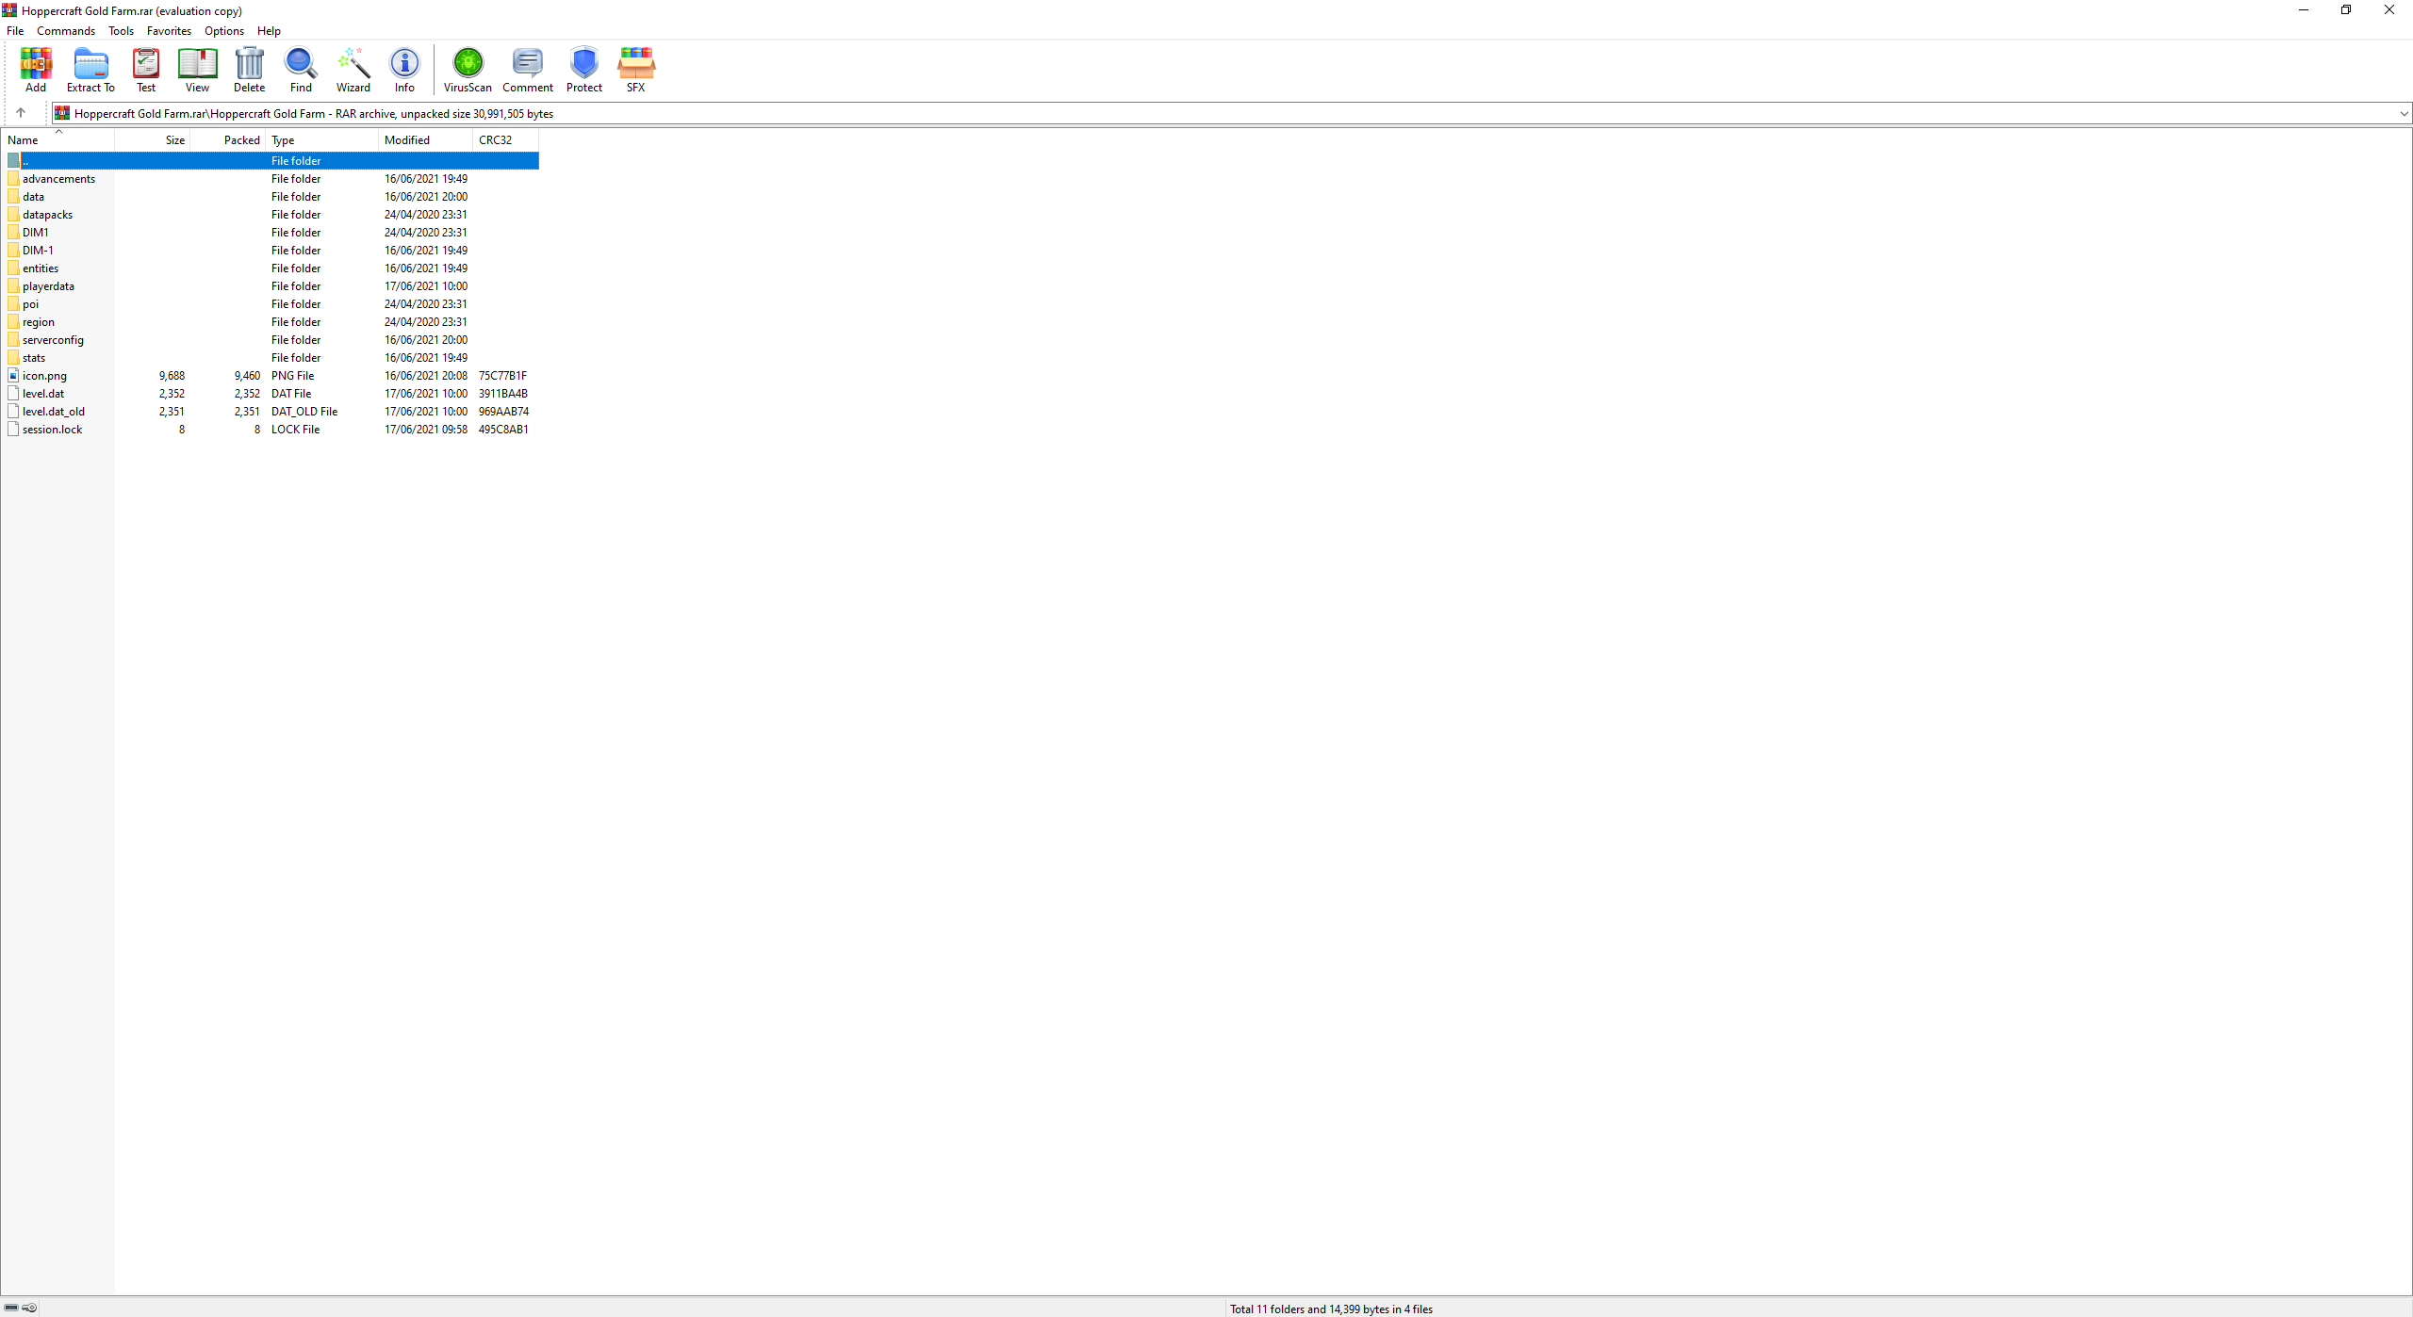Click the CRC32 value 495C8AB1
The image size is (2413, 1317).
pyautogui.click(x=503, y=430)
